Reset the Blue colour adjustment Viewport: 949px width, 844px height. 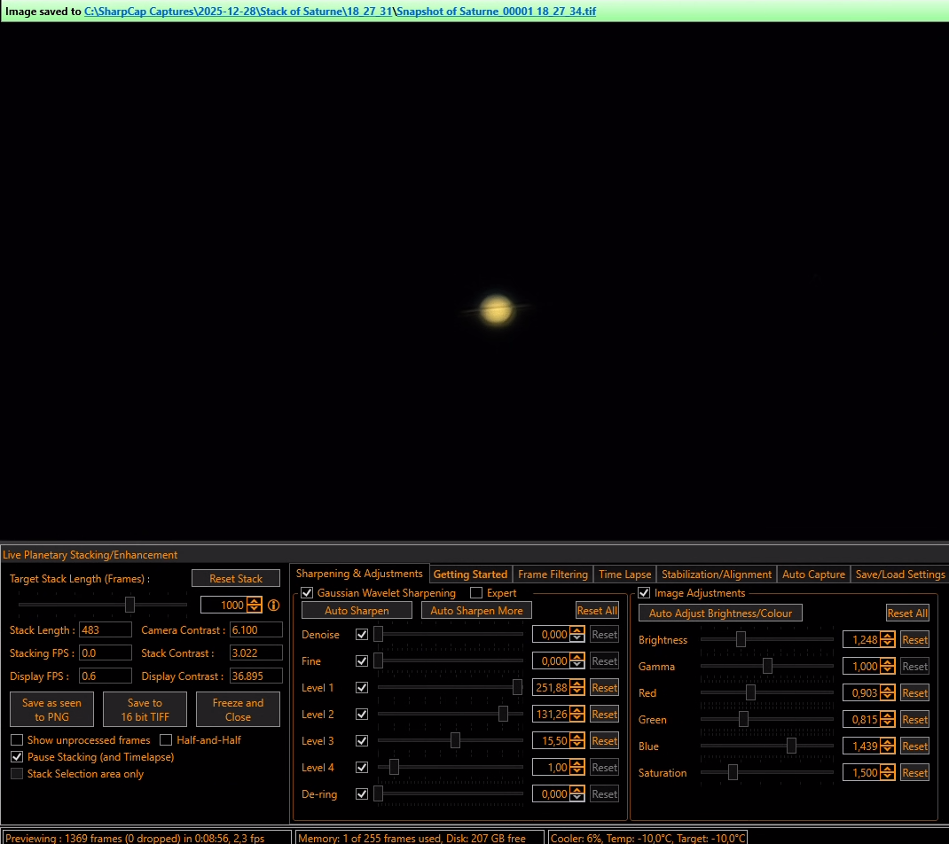pos(914,746)
